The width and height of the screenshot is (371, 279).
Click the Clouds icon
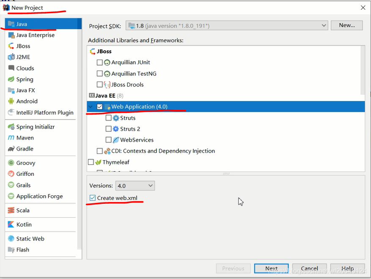click(11, 68)
